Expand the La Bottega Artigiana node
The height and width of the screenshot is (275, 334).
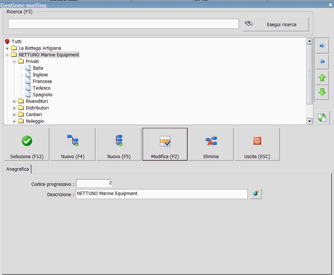click(7, 48)
